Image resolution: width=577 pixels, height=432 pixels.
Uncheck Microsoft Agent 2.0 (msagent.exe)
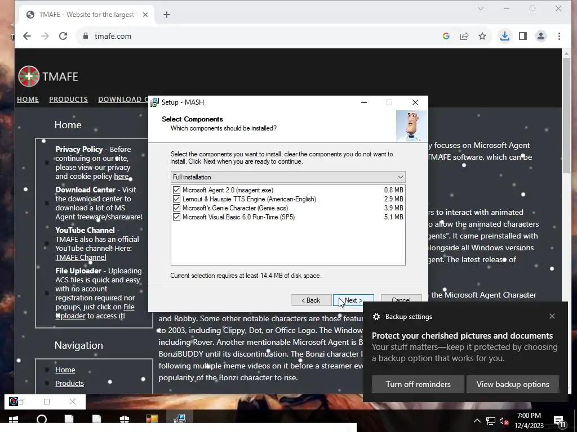click(x=176, y=190)
